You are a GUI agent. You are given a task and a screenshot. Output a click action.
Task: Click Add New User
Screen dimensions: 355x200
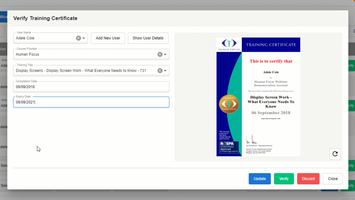tap(108, 38)
